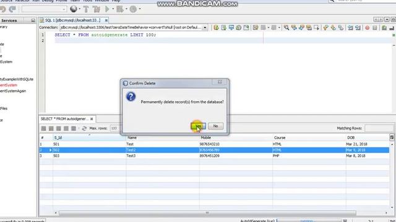396x222 pixels.
Task: Click Find Next Occurrence icon
Action: pyautogui.click(x=301, y=27)
